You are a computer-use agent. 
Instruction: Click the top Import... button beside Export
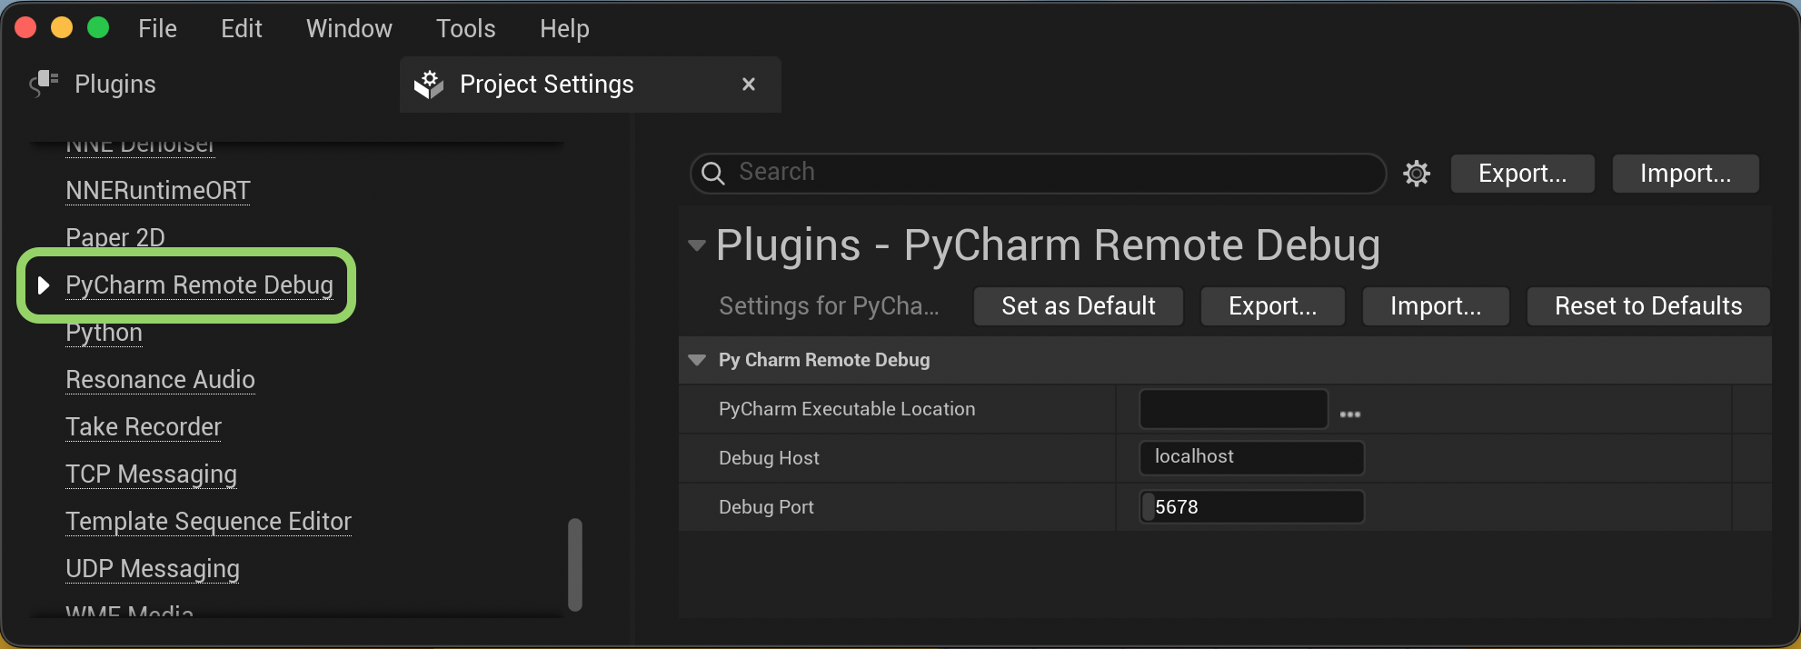tap(1686, 174)
